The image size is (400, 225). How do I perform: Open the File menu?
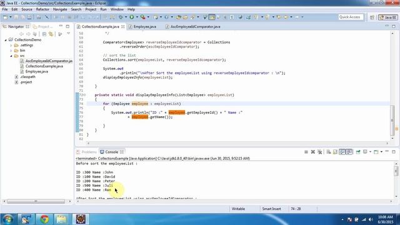pyautogui.click(x=5, y=9)
